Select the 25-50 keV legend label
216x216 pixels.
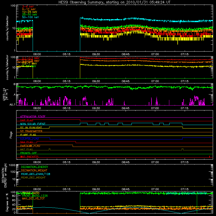30,15
